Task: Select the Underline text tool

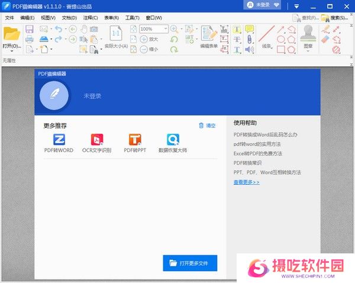Action: point(237,49)
